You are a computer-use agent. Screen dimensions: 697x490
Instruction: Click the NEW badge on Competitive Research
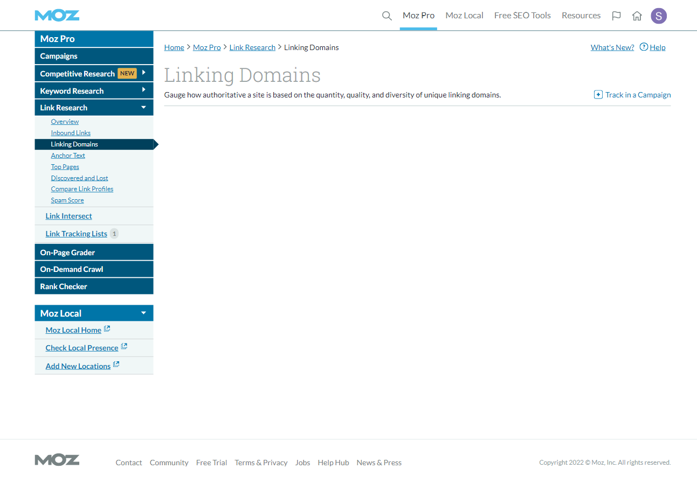point(127,73)
